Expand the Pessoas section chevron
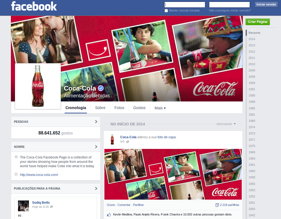Viewport: 281px width, 219px height. click(96, 122)
